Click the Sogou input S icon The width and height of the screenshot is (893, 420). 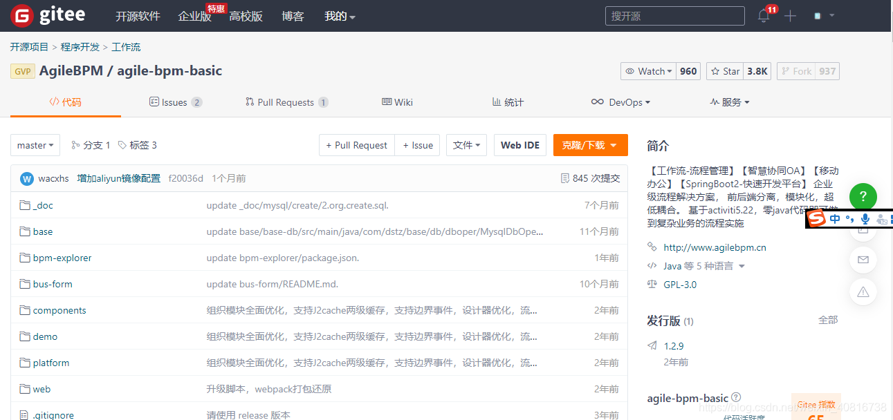pyautogui.click(x=818, y=219)
